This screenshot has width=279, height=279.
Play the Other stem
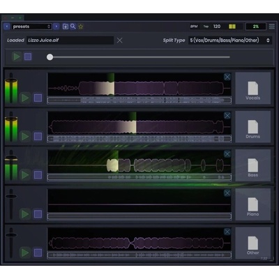25,252
